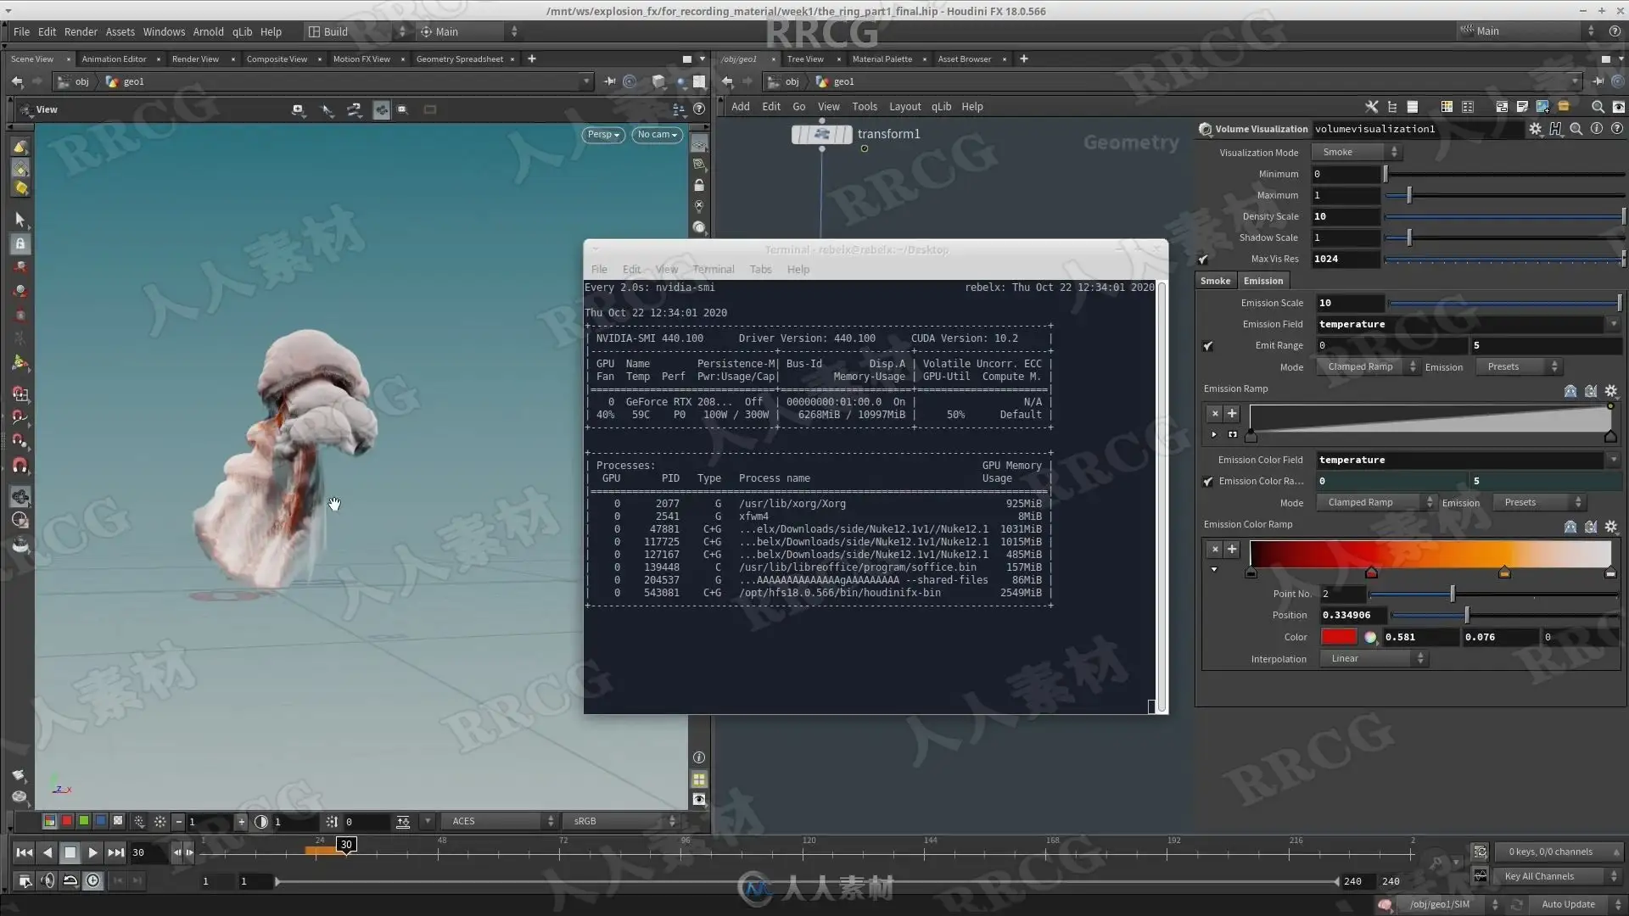Image resolution: width=1629 pixels, height=916 pixels.
Task: Toggle the alpha channel display button
Action: click(118, 821)
